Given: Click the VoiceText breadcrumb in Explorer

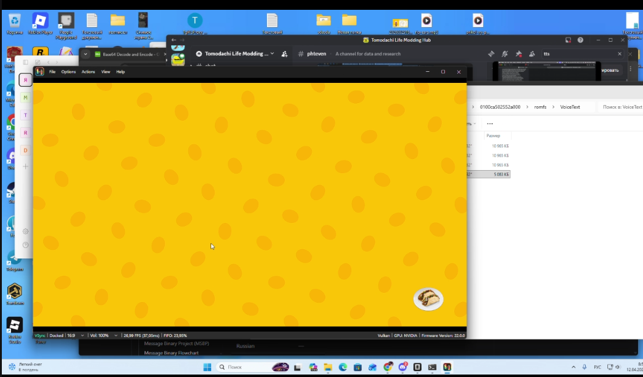Looking at the screenshot, I should [x=570, y=107].
